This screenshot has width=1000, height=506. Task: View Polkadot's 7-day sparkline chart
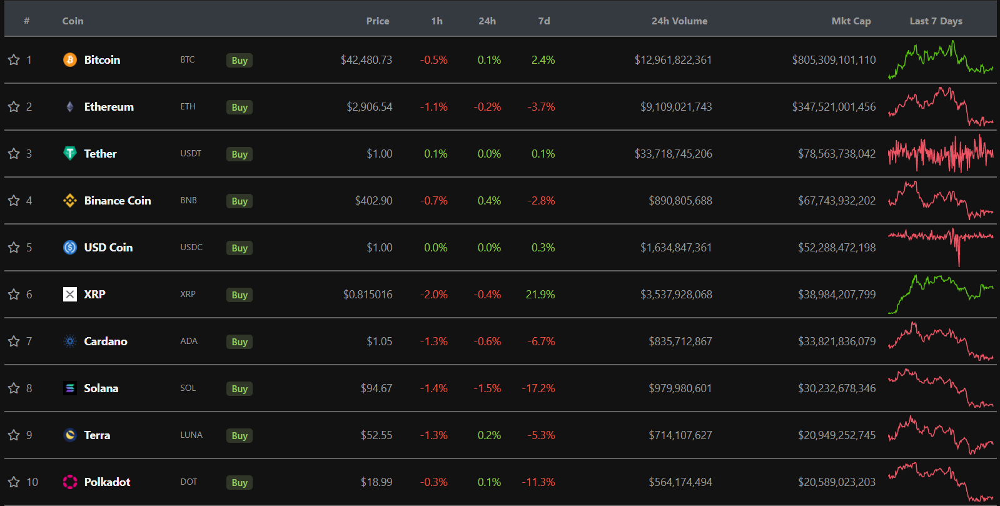(x=941, y=482)
